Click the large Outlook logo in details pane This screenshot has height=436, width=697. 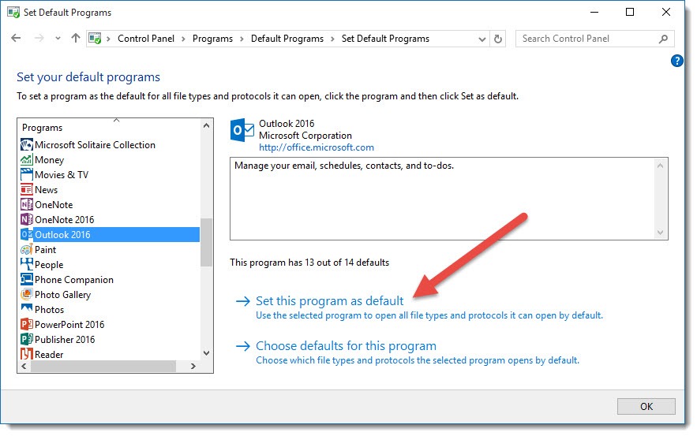coord(242,130)
